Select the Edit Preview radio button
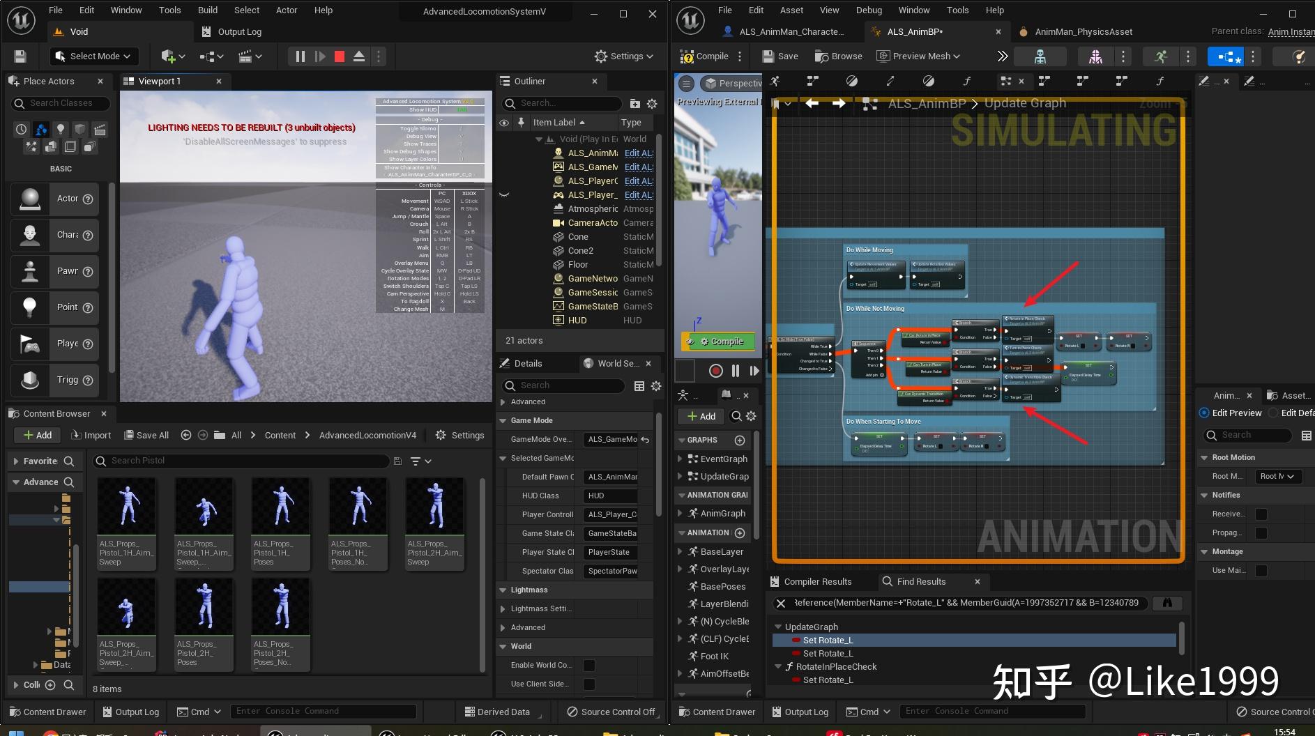Screen dimensions: 1315x736 [1204, 413]
